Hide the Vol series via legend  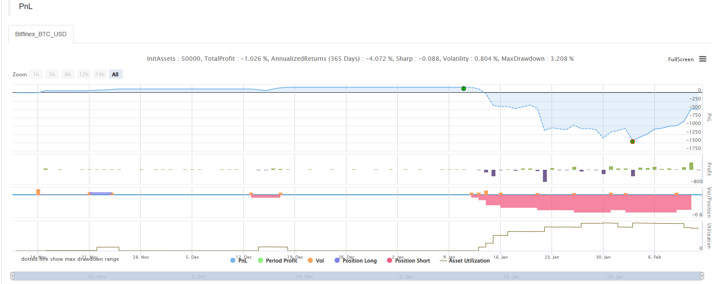point(316,260)
